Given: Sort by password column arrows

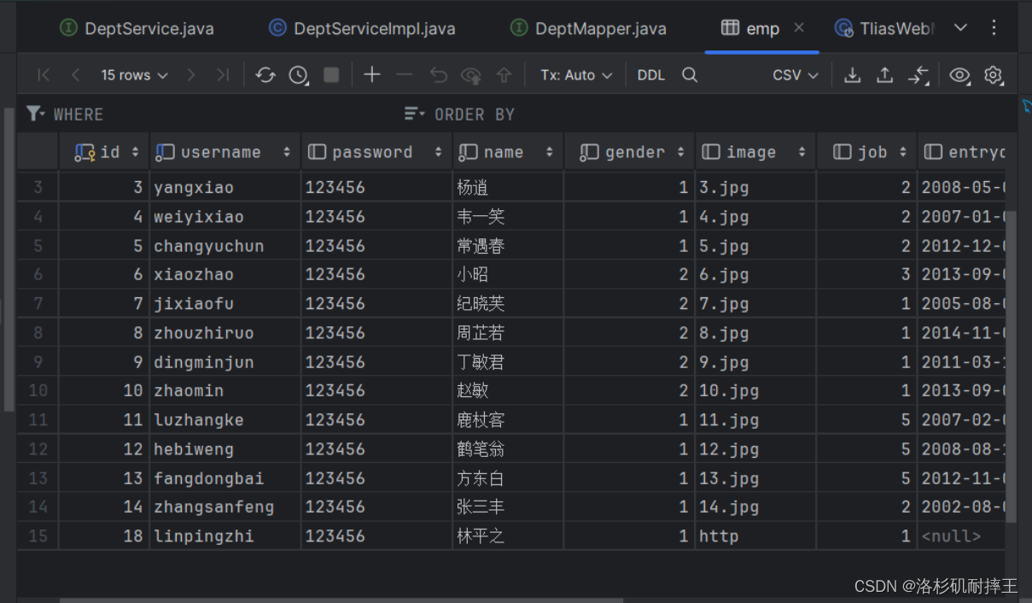Looking at the screenshot, I should click(438, 152).
